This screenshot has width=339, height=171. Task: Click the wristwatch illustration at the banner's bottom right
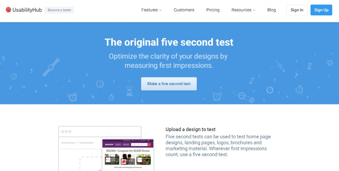pos(243,96)
